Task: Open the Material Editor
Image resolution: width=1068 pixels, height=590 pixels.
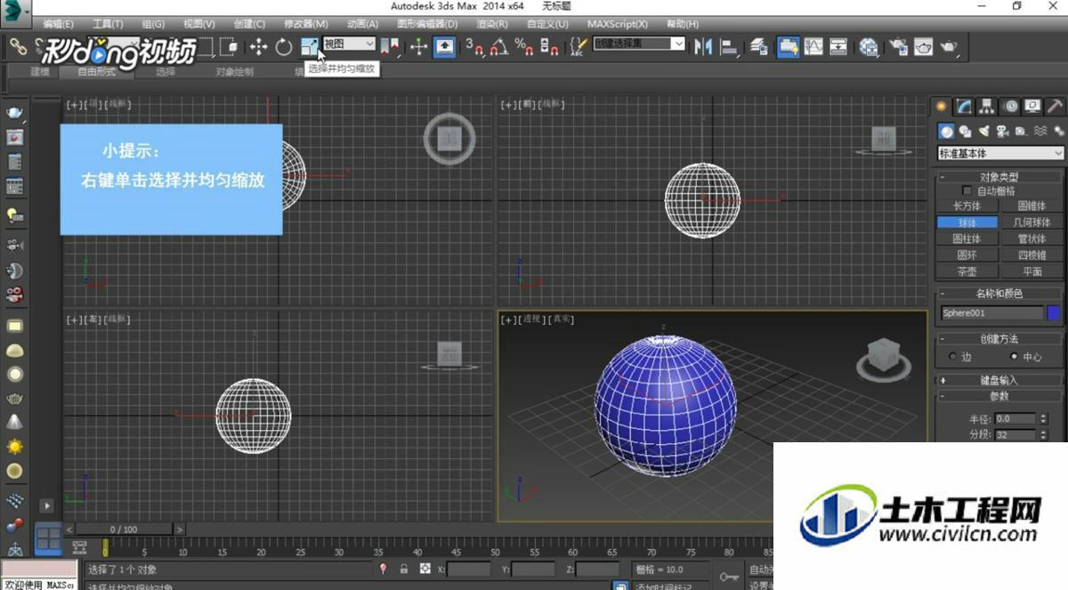Action: point(869,47)
